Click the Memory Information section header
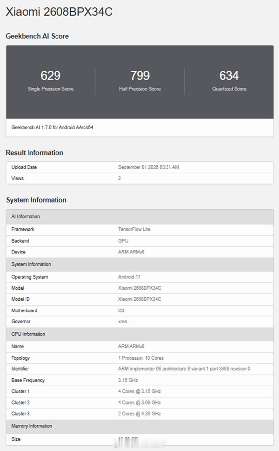This screenshot has width=279, height=451. [140, 426]
